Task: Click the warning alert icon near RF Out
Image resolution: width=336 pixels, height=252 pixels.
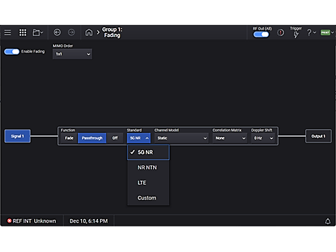Action: coord(280,33)
